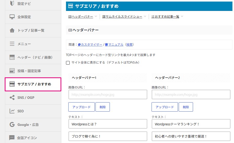Screen dimensions: 234x143
Task: Open the マニュアル link
Action: click(114, 45)
